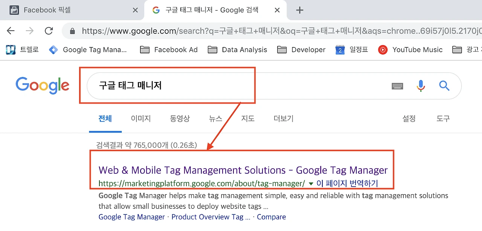View site info via the lock icon
Image resolution: width=482 pixels, height=231 pixels.
click(x=72, y=31)
